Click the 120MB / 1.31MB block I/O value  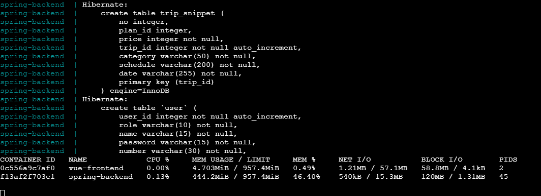pyautogui.click(x=453, y=177)
